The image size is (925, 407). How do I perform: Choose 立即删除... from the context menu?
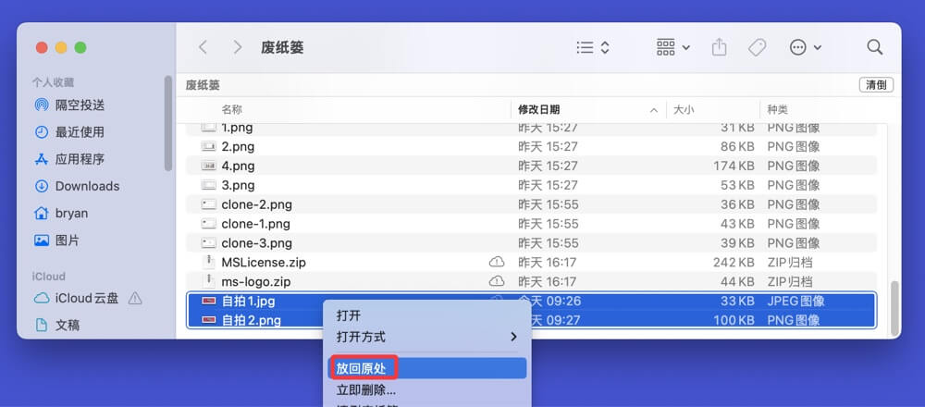365,390
